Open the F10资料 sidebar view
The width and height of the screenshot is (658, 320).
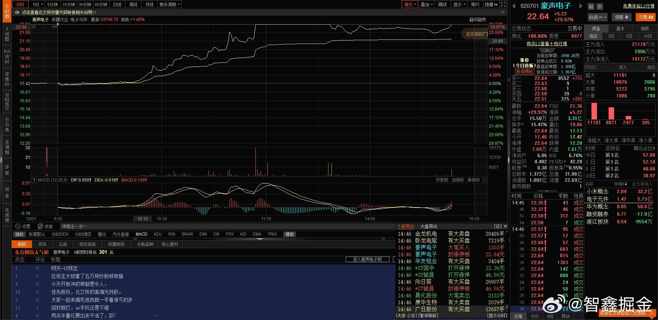7,56
